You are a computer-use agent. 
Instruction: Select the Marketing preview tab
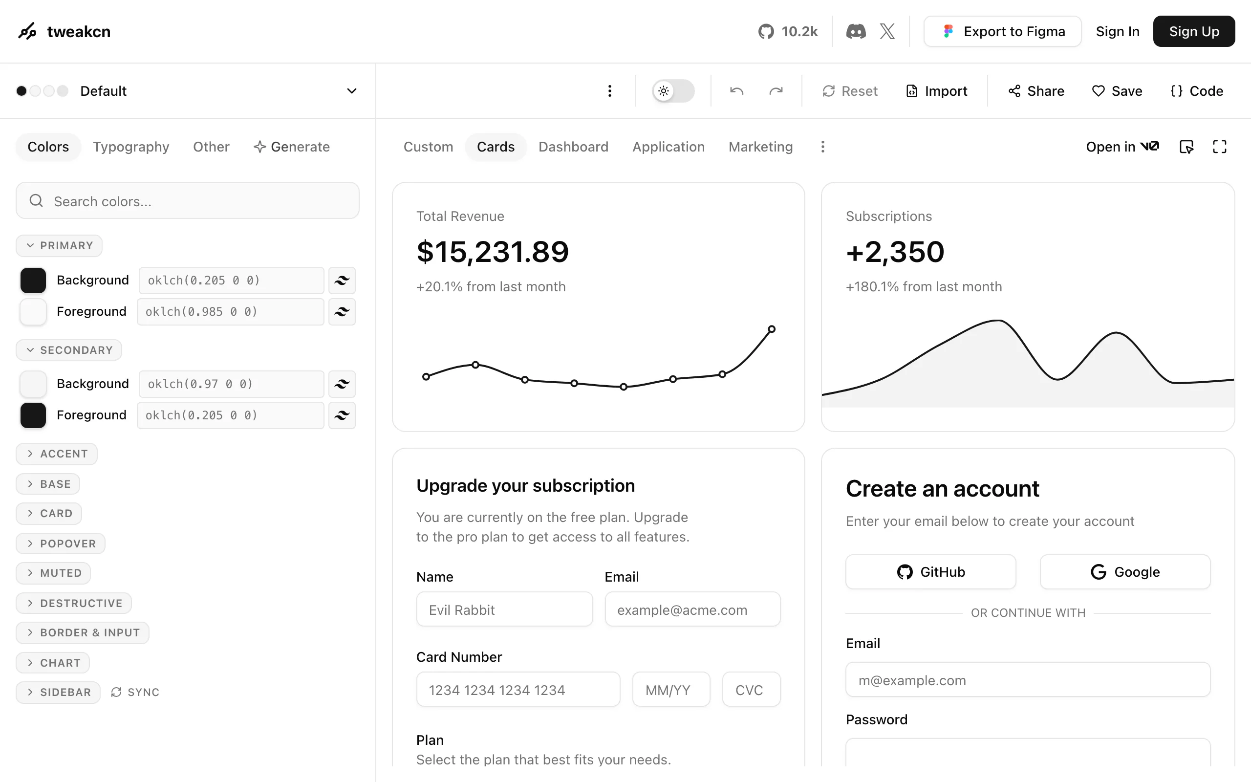(760, 147)
